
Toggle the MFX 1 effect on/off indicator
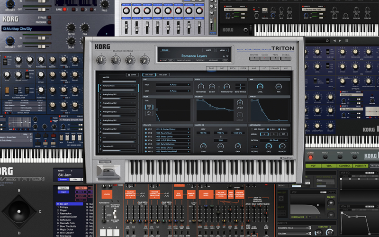coord(146,148)
